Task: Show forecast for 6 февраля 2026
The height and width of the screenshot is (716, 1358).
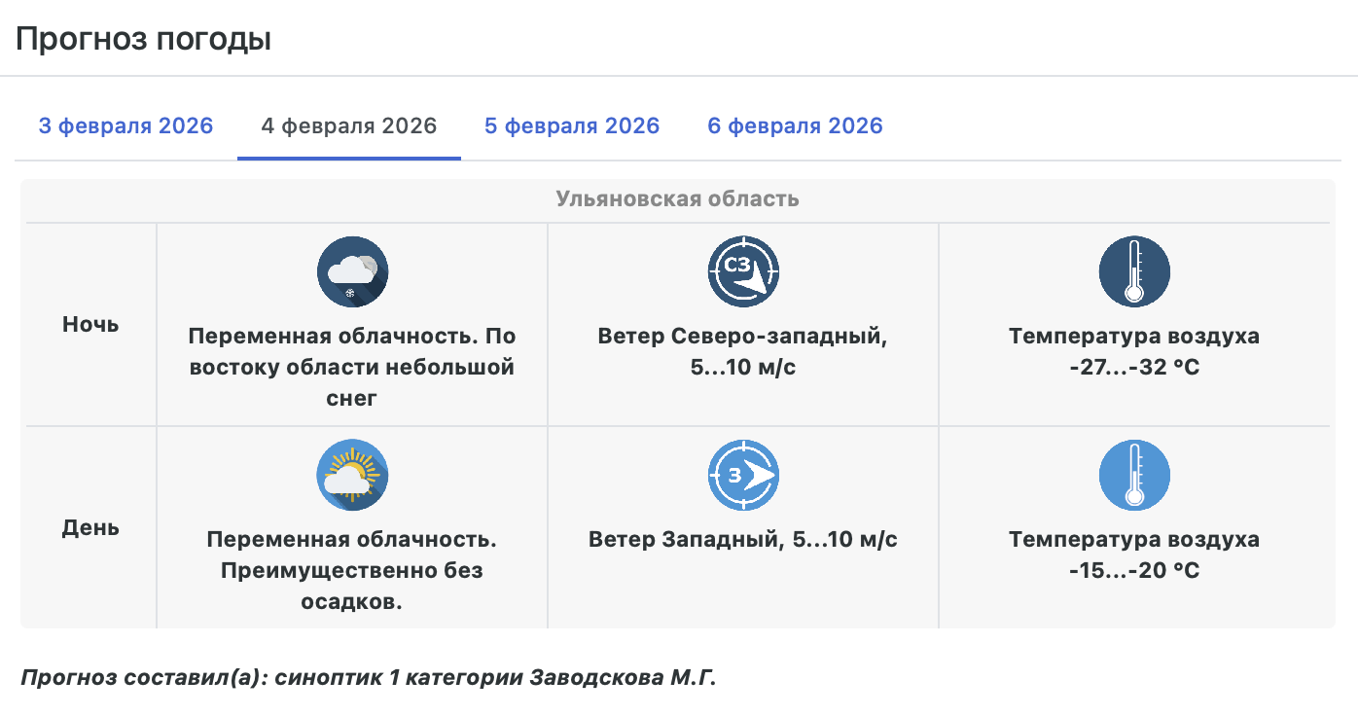Action: [x=795, y=126]
